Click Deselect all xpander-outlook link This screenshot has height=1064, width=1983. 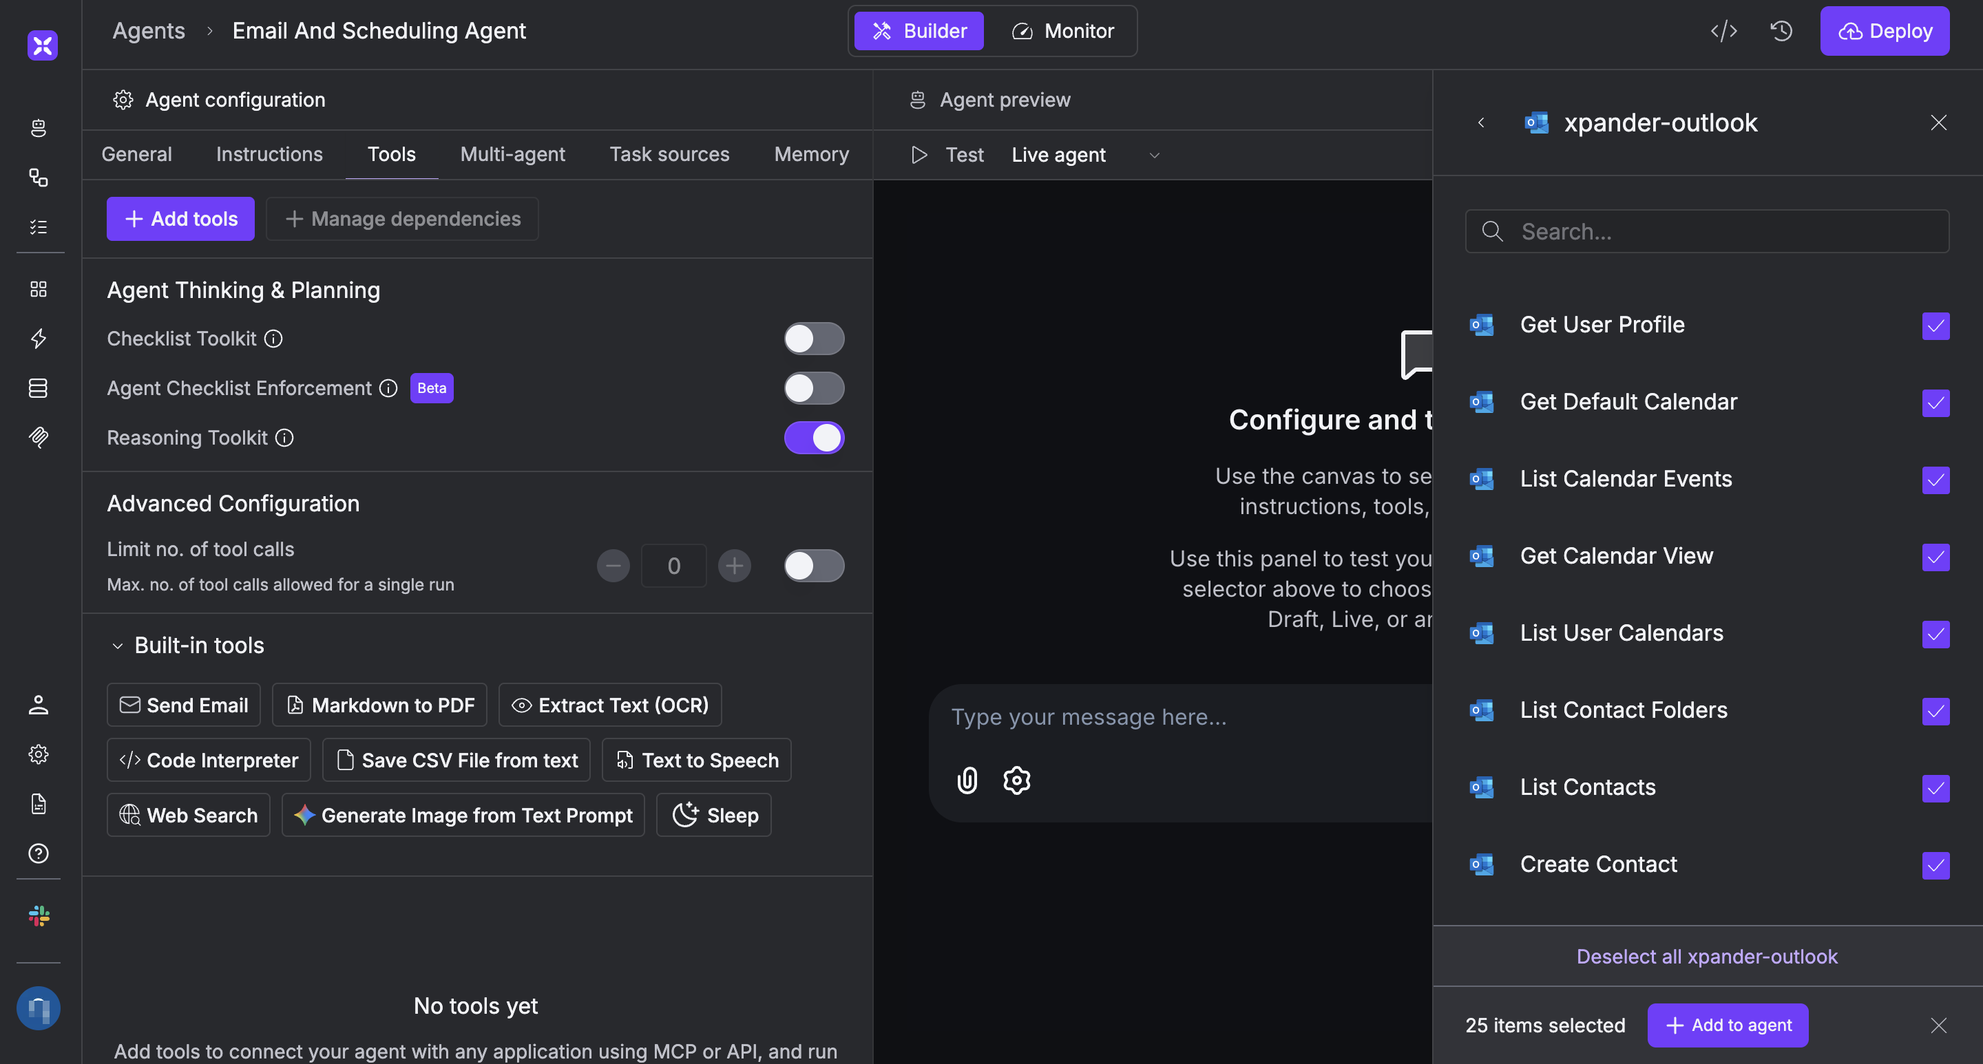pos(1707,956)
